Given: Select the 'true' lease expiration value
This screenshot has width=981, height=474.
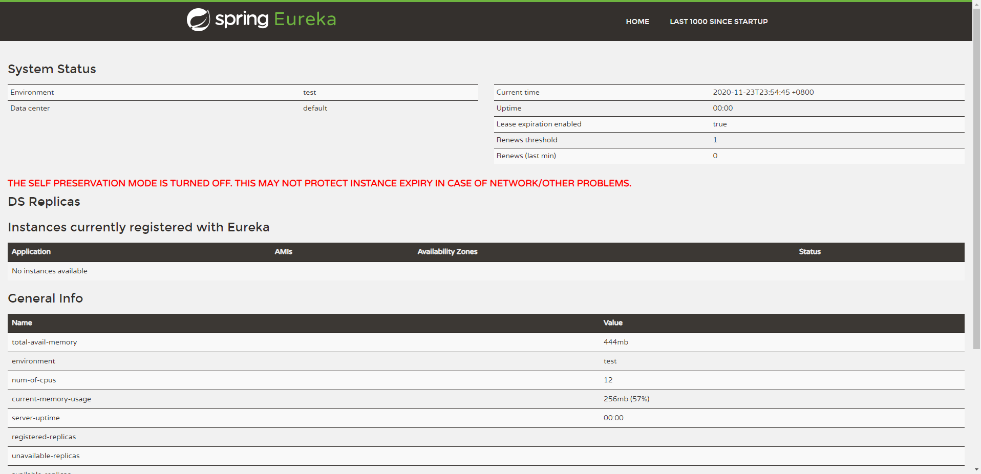Looking at the screenshot, I should click(719, 124).
